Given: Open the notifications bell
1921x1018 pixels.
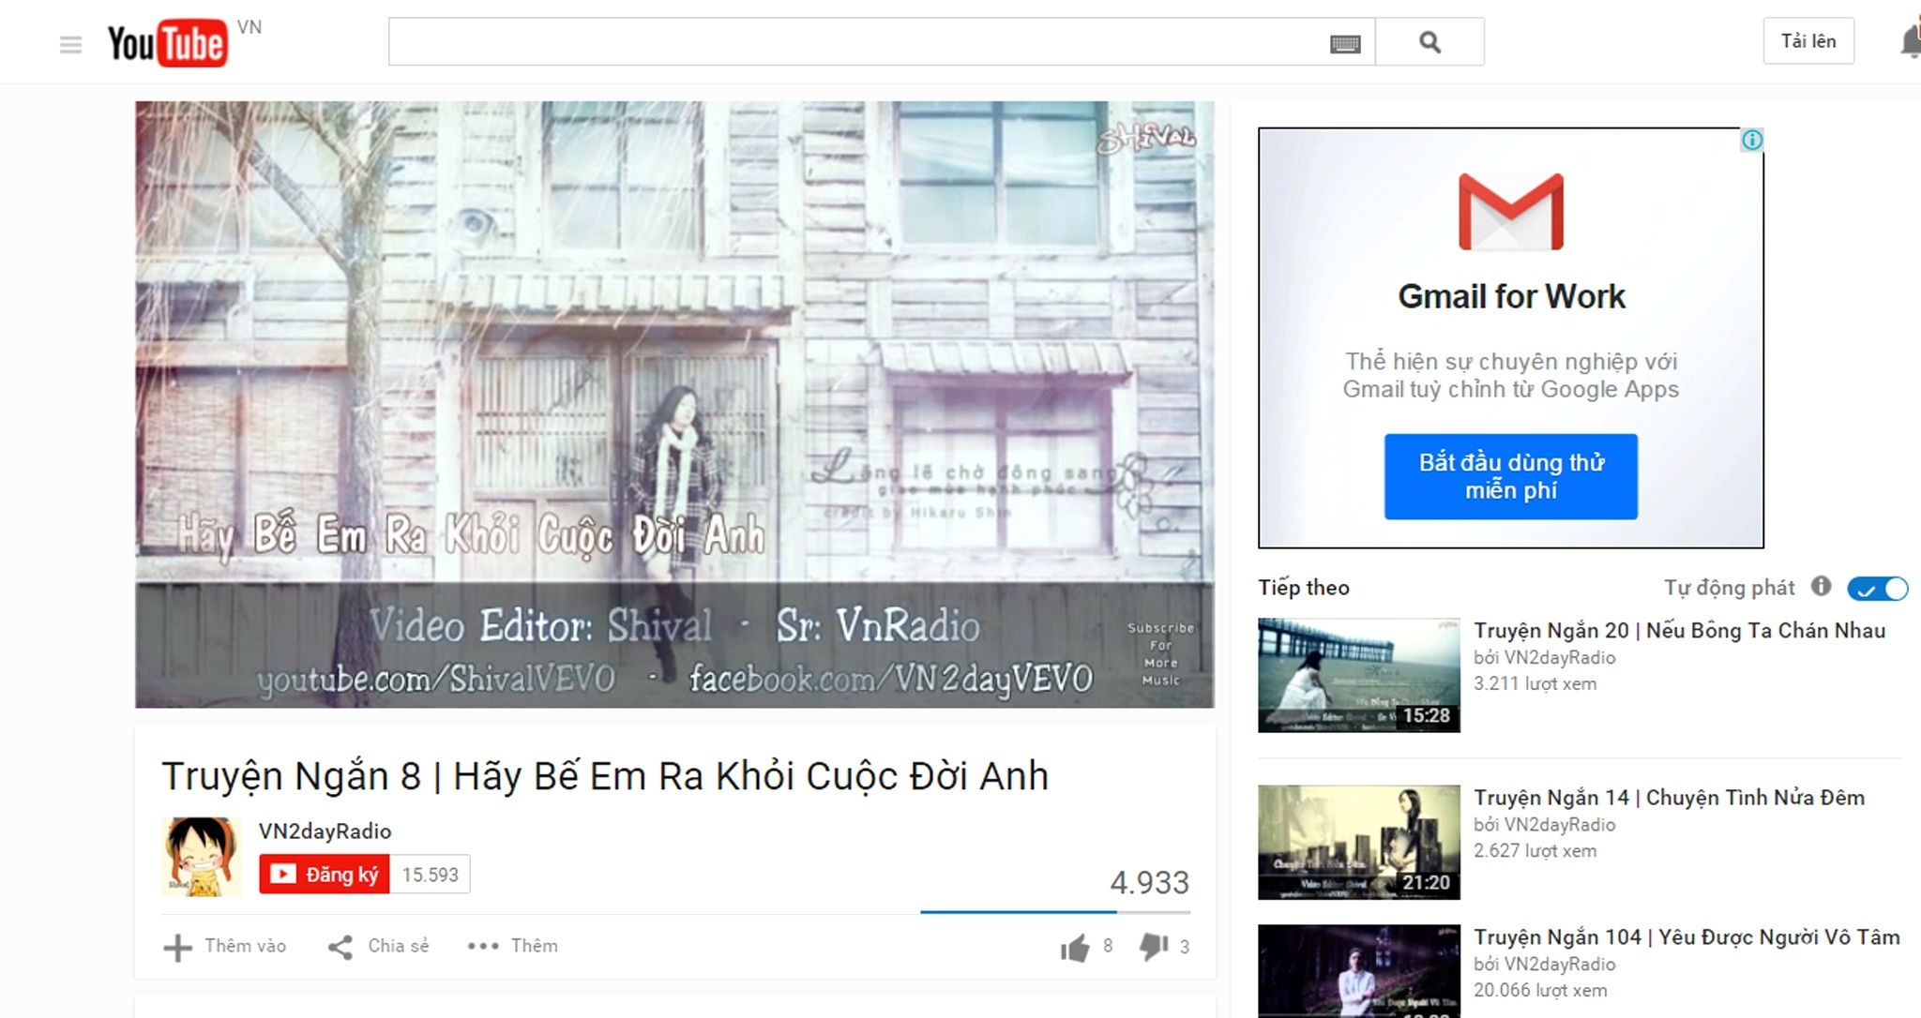Looking at the screenshot, I should [1910, 42].
